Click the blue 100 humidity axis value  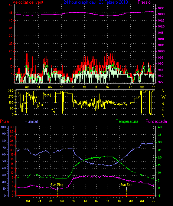[x=3, y=127]
